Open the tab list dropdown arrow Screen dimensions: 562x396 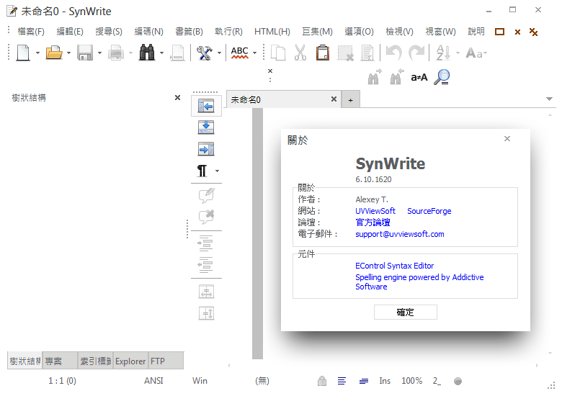[x=549, y=99]
